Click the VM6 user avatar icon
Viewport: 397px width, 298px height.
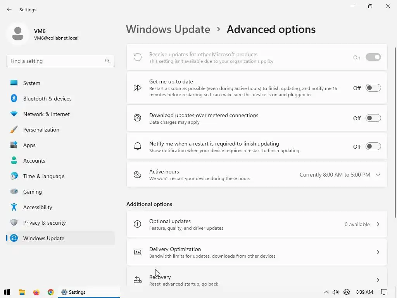(18, 34)
